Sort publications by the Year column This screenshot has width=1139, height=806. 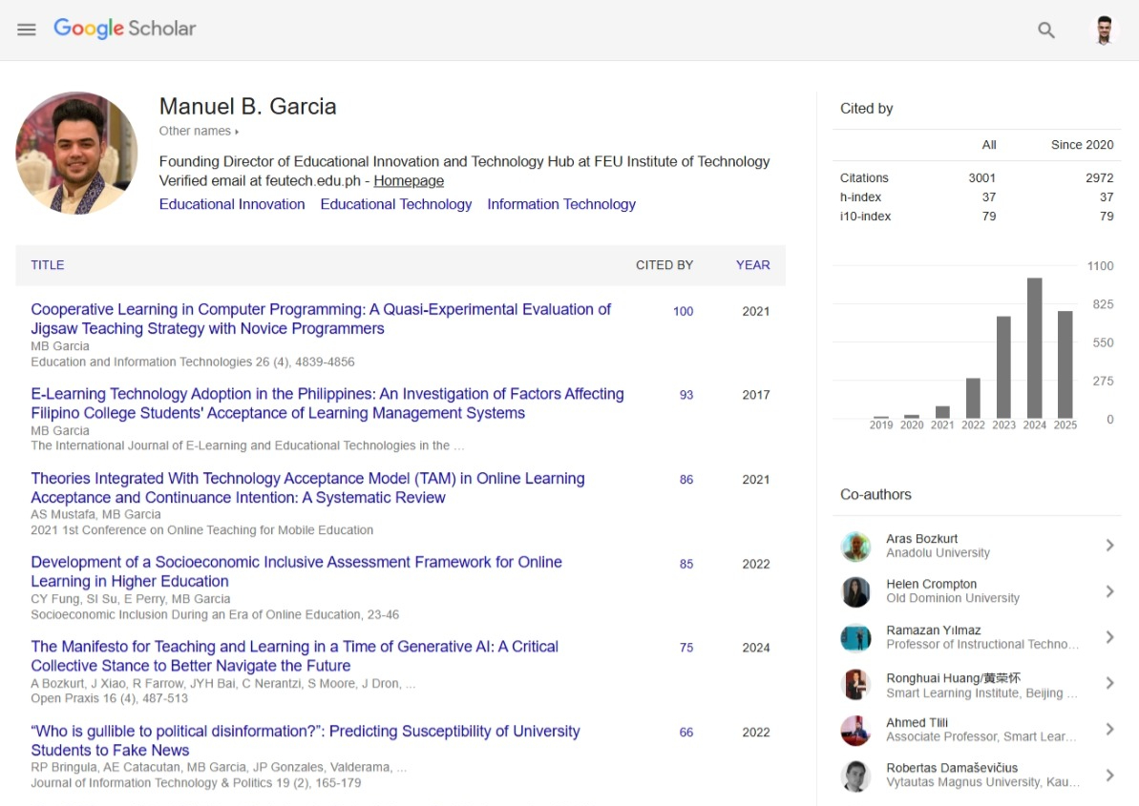(752, 264)
